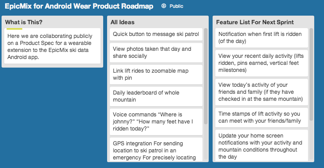Open the "Update your home screen notifications" card
This screenshot has width=324, height=168.
[x=261, y=146]
